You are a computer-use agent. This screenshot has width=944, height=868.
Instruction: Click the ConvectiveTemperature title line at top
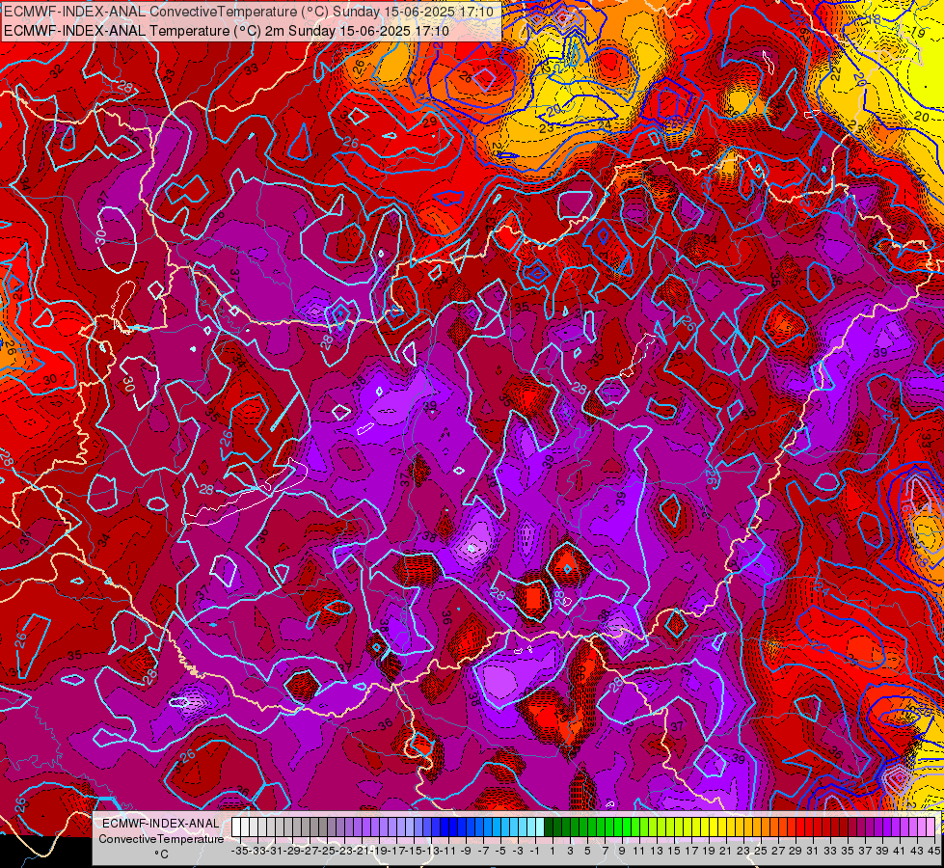click(x=249, y=12)
